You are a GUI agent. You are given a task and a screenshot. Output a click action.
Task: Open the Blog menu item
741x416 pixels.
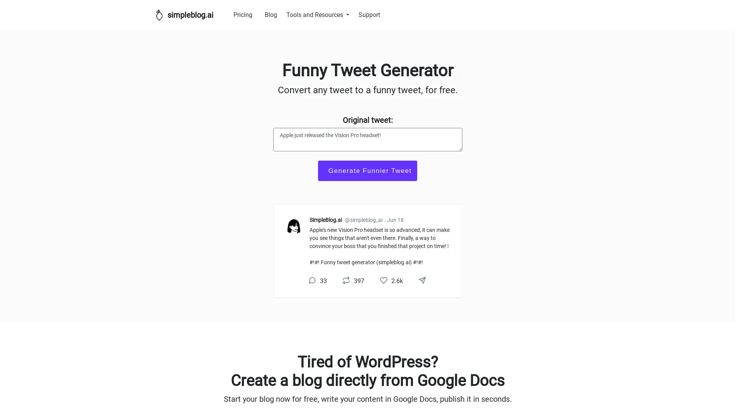pyautogui.click(x=271, y=15)
